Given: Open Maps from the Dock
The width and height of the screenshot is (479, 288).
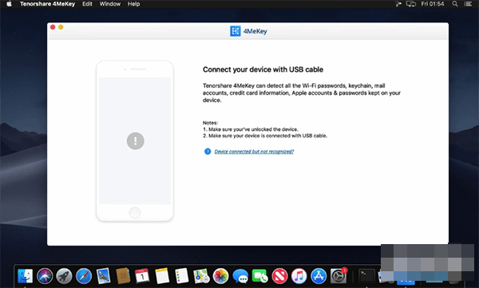Looking at the screenshot, I should pyautogui.click(x=201, y=276).
